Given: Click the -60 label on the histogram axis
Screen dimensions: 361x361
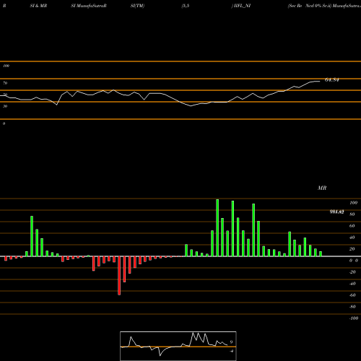Looking at the screenshot, I should pyautogui.click(x=352, y=295).
